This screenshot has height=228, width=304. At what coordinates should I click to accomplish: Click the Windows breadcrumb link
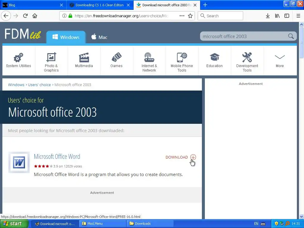point(16,85)
